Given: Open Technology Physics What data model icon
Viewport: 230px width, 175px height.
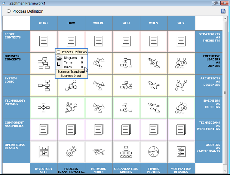Looking at the screenshot, I should [x=44, y=107].
